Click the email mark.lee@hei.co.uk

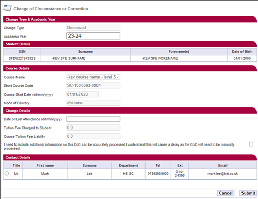tap(223, 174)
